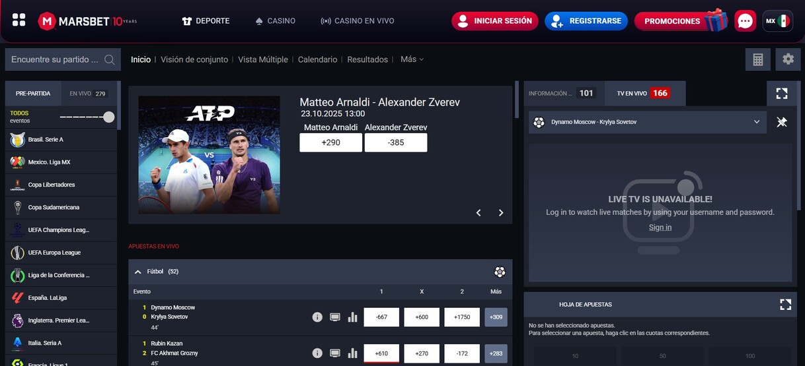Open Liga de la Conferencia entry
The image size is (805, 366).
pyautogui.click(x=61, y=275)
